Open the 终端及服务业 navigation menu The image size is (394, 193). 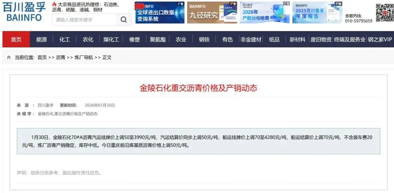pyautogui.click(x=349, y=39)
